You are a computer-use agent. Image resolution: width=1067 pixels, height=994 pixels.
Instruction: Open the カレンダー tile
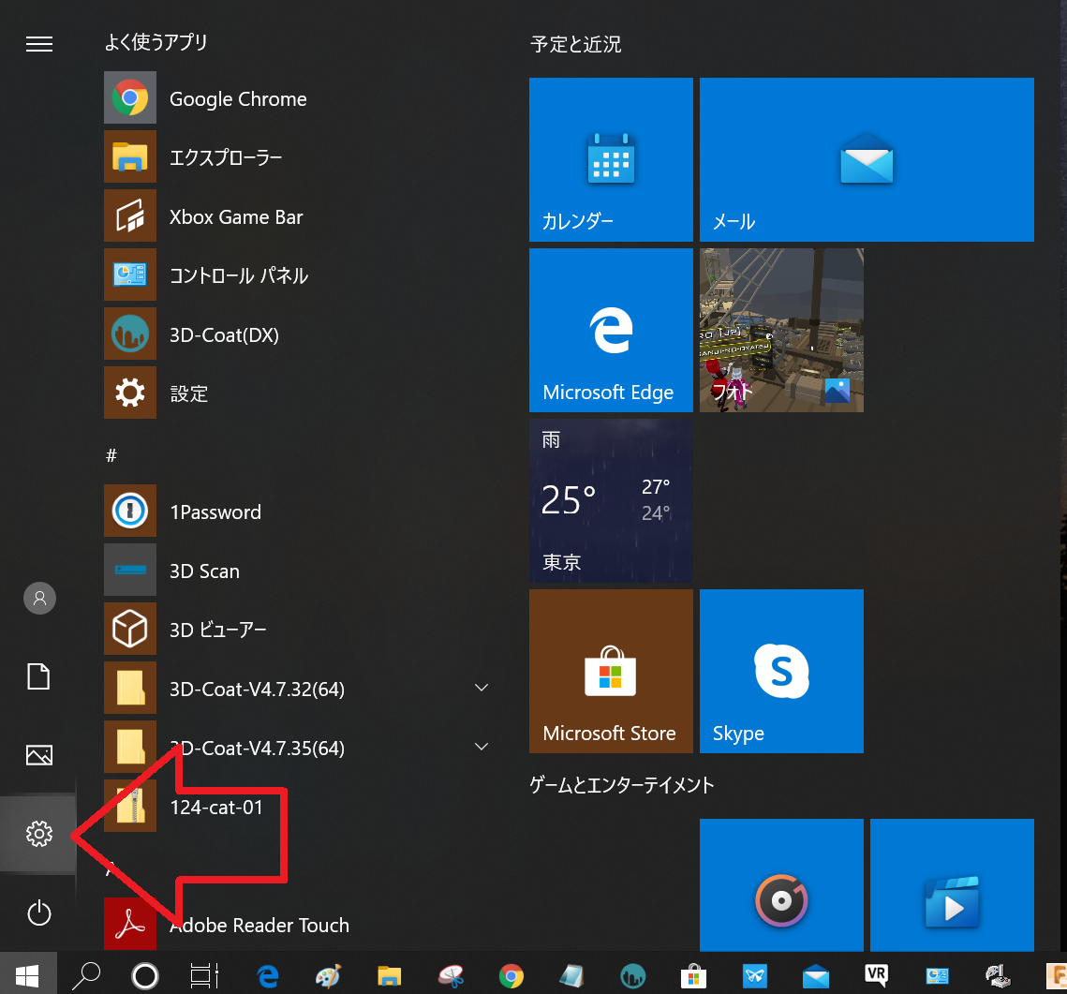tap(611, 160)
